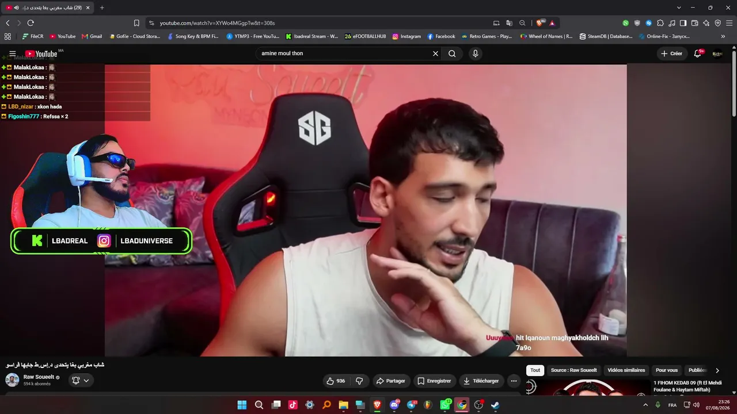Click the page vertical scrollbar
The width and height of the screenshot is (737, 414).
(x=734, y=83)
